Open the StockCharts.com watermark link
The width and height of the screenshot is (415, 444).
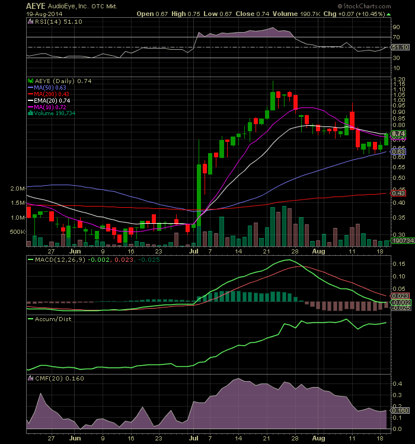(x=365, y=6)
